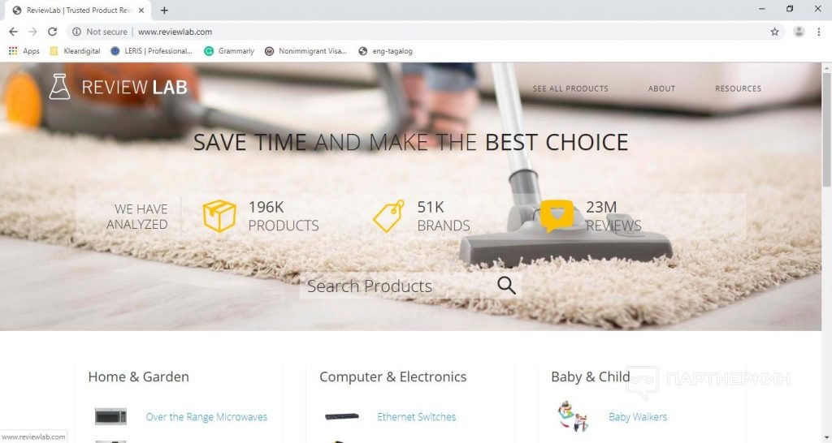Open the See All Products menu

[570, 88]
